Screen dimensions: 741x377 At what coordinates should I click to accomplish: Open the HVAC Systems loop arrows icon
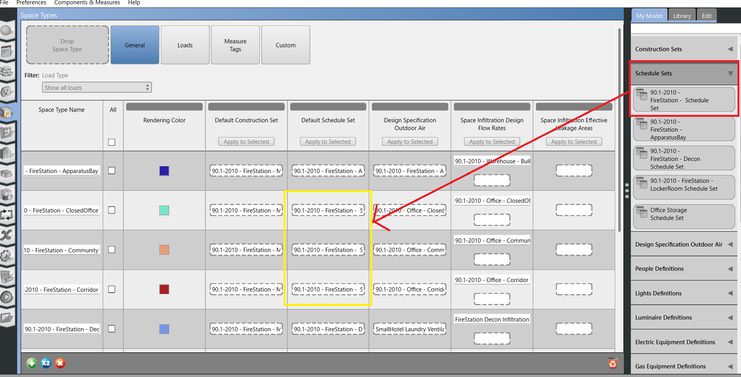pyautogui.click(x=7, y=214)
